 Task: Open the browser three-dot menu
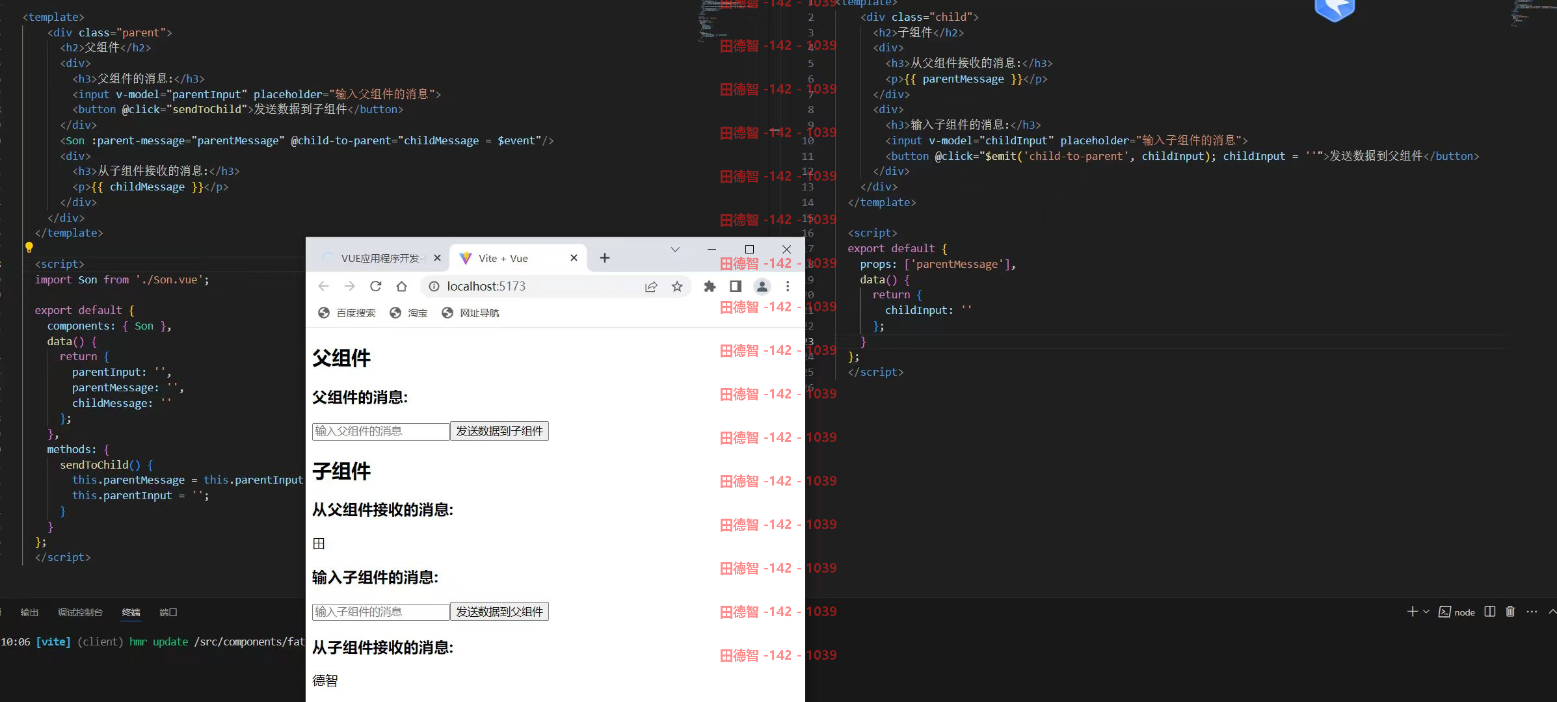[x=788, y=286]
